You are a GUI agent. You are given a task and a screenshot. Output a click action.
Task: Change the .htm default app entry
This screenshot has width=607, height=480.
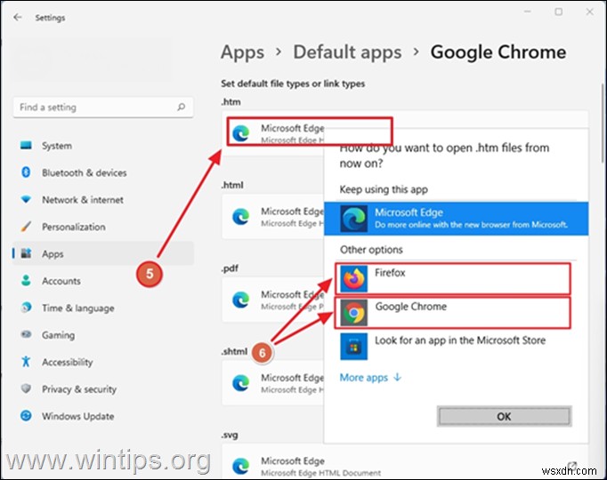point(273,133)
